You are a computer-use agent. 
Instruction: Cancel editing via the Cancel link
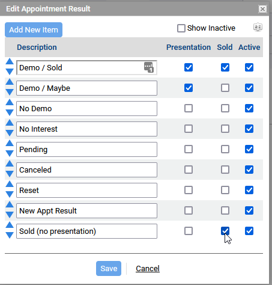click(148, 268)
